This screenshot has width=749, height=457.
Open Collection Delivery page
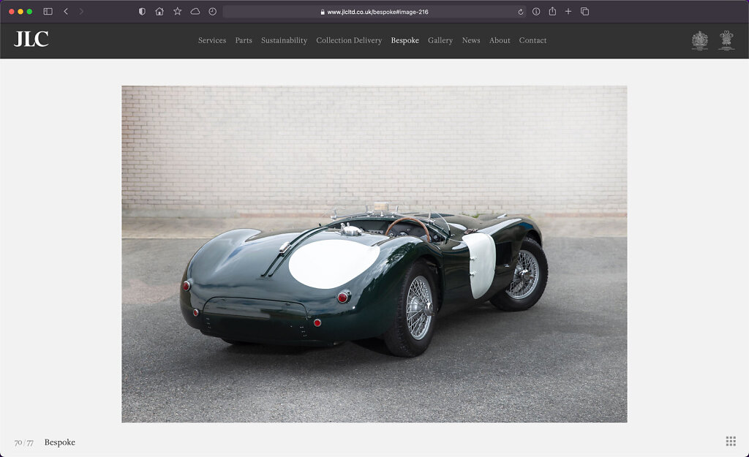pyautogui.click(x=349, y=40)
